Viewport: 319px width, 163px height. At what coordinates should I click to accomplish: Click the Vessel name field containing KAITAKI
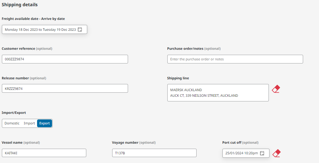[x=44, y=153]
